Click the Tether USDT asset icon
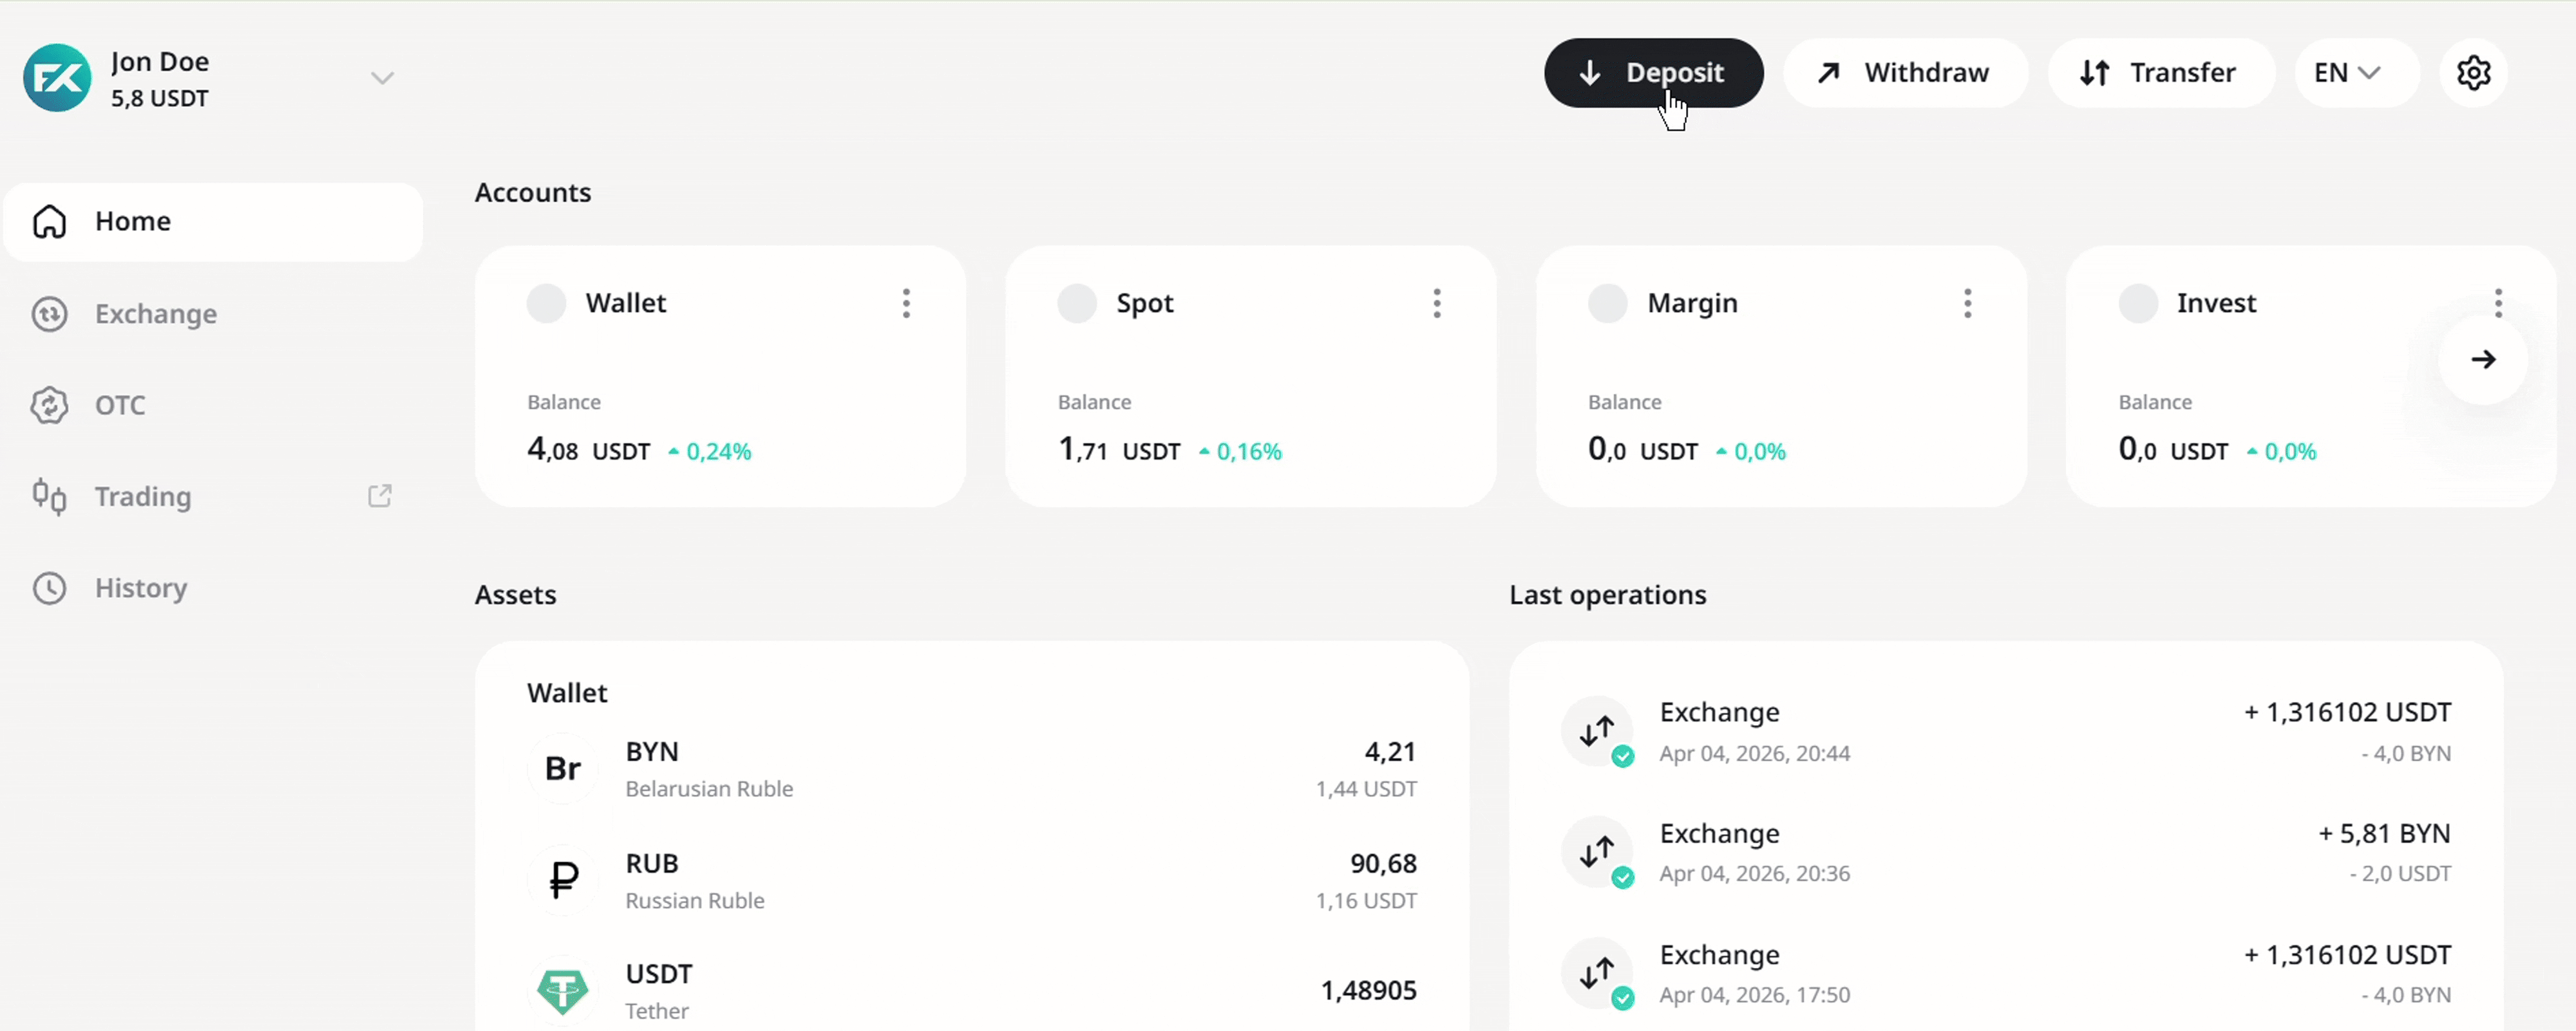Viewport: 2576px width, 1031px height. point(563,990)
